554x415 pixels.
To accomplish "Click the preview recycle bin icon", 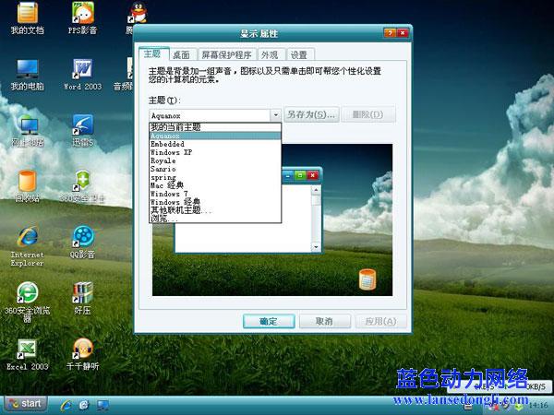I will point(367,279).
